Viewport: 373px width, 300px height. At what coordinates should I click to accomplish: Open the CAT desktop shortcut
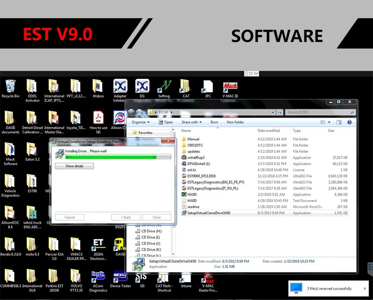[x=186, y=89]
